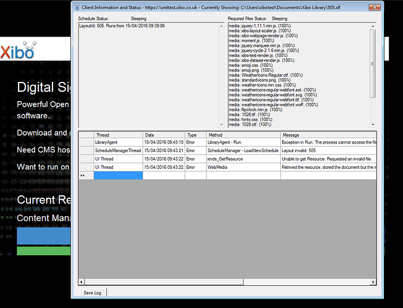
Task: Click the blue bar on background webpage
Action: pos(44,235)
